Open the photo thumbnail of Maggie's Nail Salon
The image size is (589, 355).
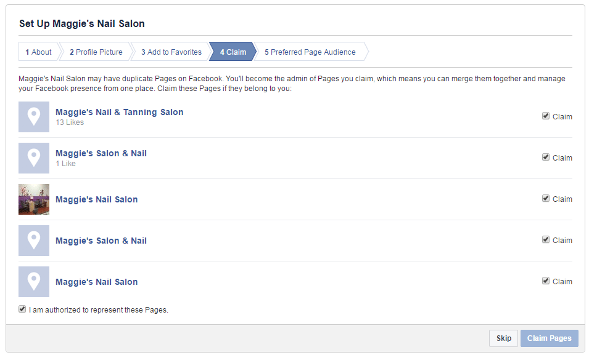34,199
